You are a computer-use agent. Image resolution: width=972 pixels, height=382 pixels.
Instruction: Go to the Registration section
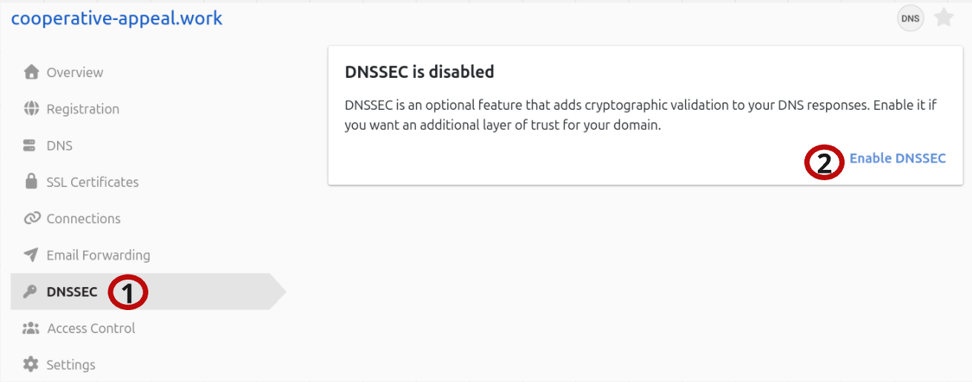click(83, 109)
